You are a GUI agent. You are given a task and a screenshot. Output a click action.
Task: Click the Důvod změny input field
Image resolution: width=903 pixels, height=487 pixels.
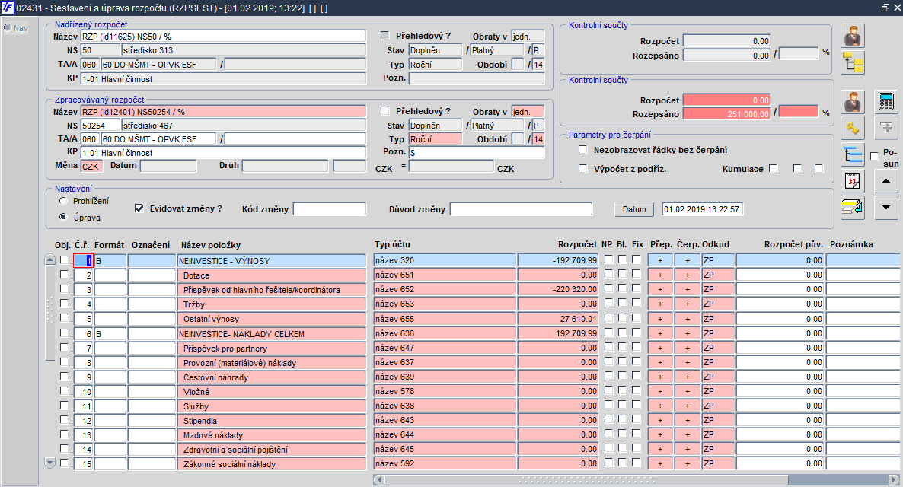[x=521, y=209]
